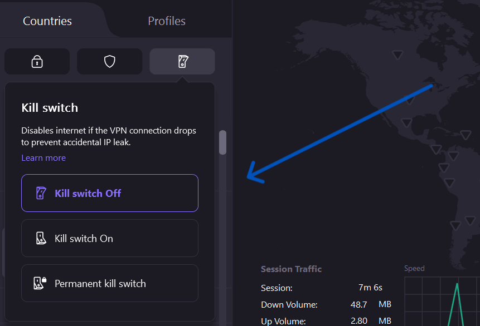Click the Session duration value
Viewport: 480px width, 326px height.
[x=370, y=287]
